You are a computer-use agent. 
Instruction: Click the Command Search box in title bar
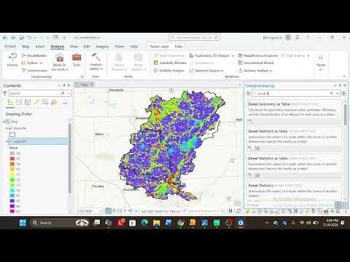click(194, 38)
